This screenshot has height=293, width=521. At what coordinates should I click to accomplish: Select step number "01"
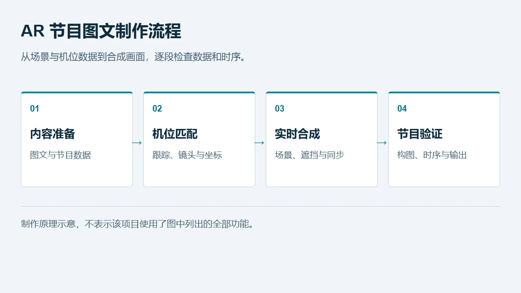coord(35,109)
